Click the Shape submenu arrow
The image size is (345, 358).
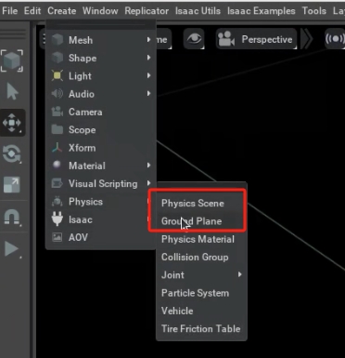[x=148, y=58]
